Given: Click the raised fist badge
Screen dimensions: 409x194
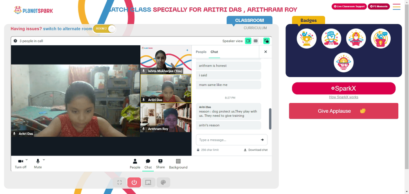Looking at the screenshot, I should coord(331,38).
